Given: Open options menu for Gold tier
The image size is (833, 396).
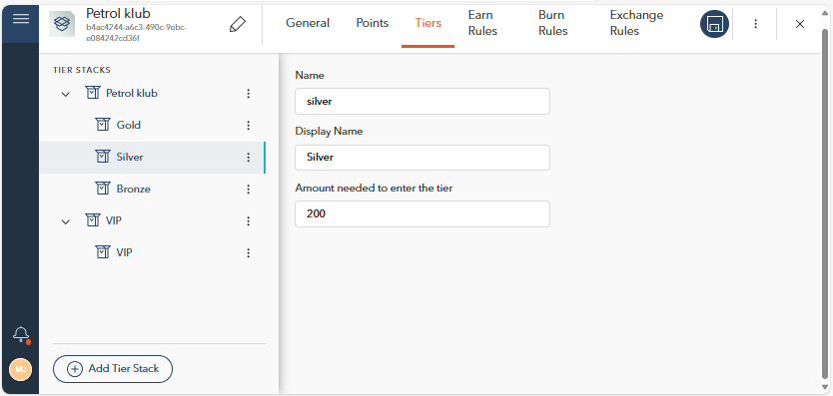Looking at the screenshot, I should tap(248, 126).
